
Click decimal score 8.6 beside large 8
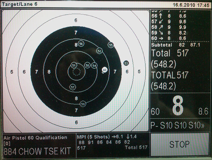point(203,111)
